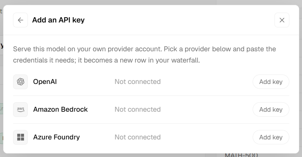Add key for the OpenAI provider
This screenshot has width=302, height=157.
271,82
